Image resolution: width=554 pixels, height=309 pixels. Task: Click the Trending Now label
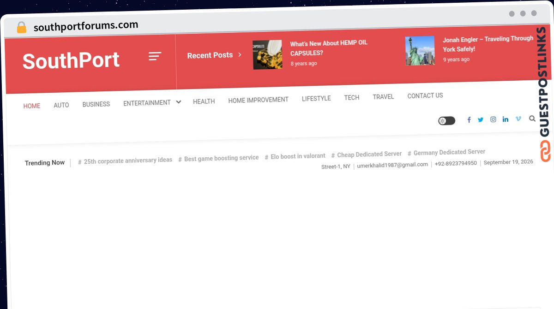click(x=45, y=163)
